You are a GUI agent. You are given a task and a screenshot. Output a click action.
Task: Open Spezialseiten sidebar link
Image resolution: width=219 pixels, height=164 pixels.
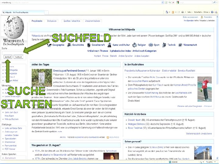10,138
